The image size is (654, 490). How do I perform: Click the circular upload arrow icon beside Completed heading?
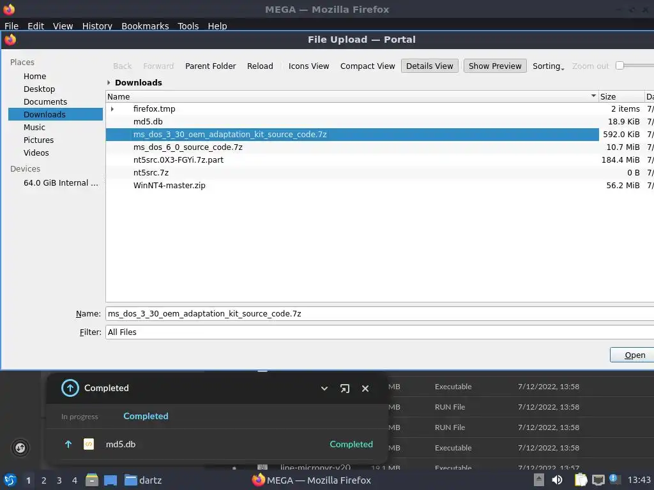(70, 388)
